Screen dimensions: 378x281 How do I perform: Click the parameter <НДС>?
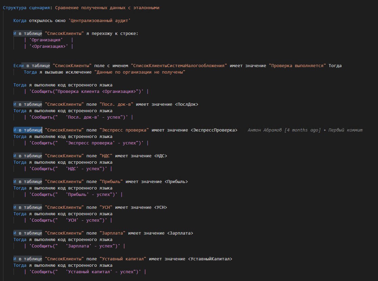tap(160, 156)
